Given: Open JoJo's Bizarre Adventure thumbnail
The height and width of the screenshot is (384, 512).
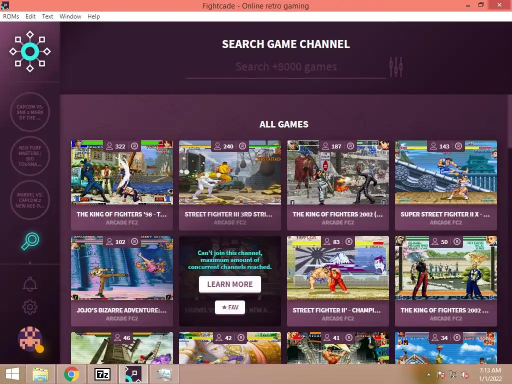Looking at the screenshot, I should [122, 268].
